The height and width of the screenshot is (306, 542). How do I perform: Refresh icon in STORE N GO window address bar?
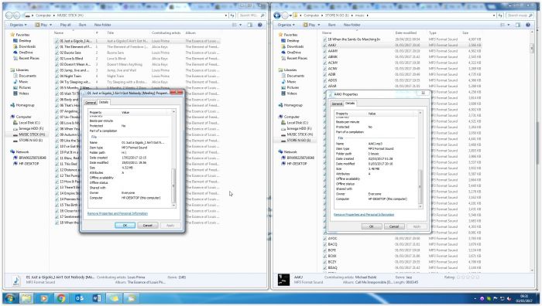coord(500,15)
